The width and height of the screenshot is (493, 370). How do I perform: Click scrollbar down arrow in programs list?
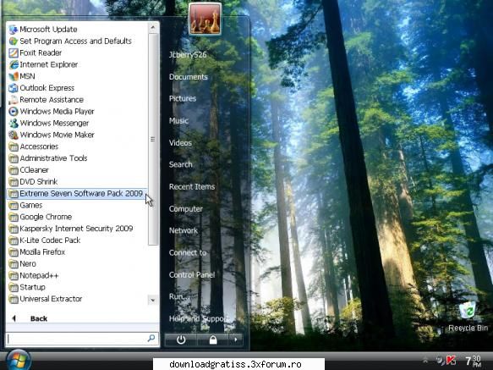153,300
